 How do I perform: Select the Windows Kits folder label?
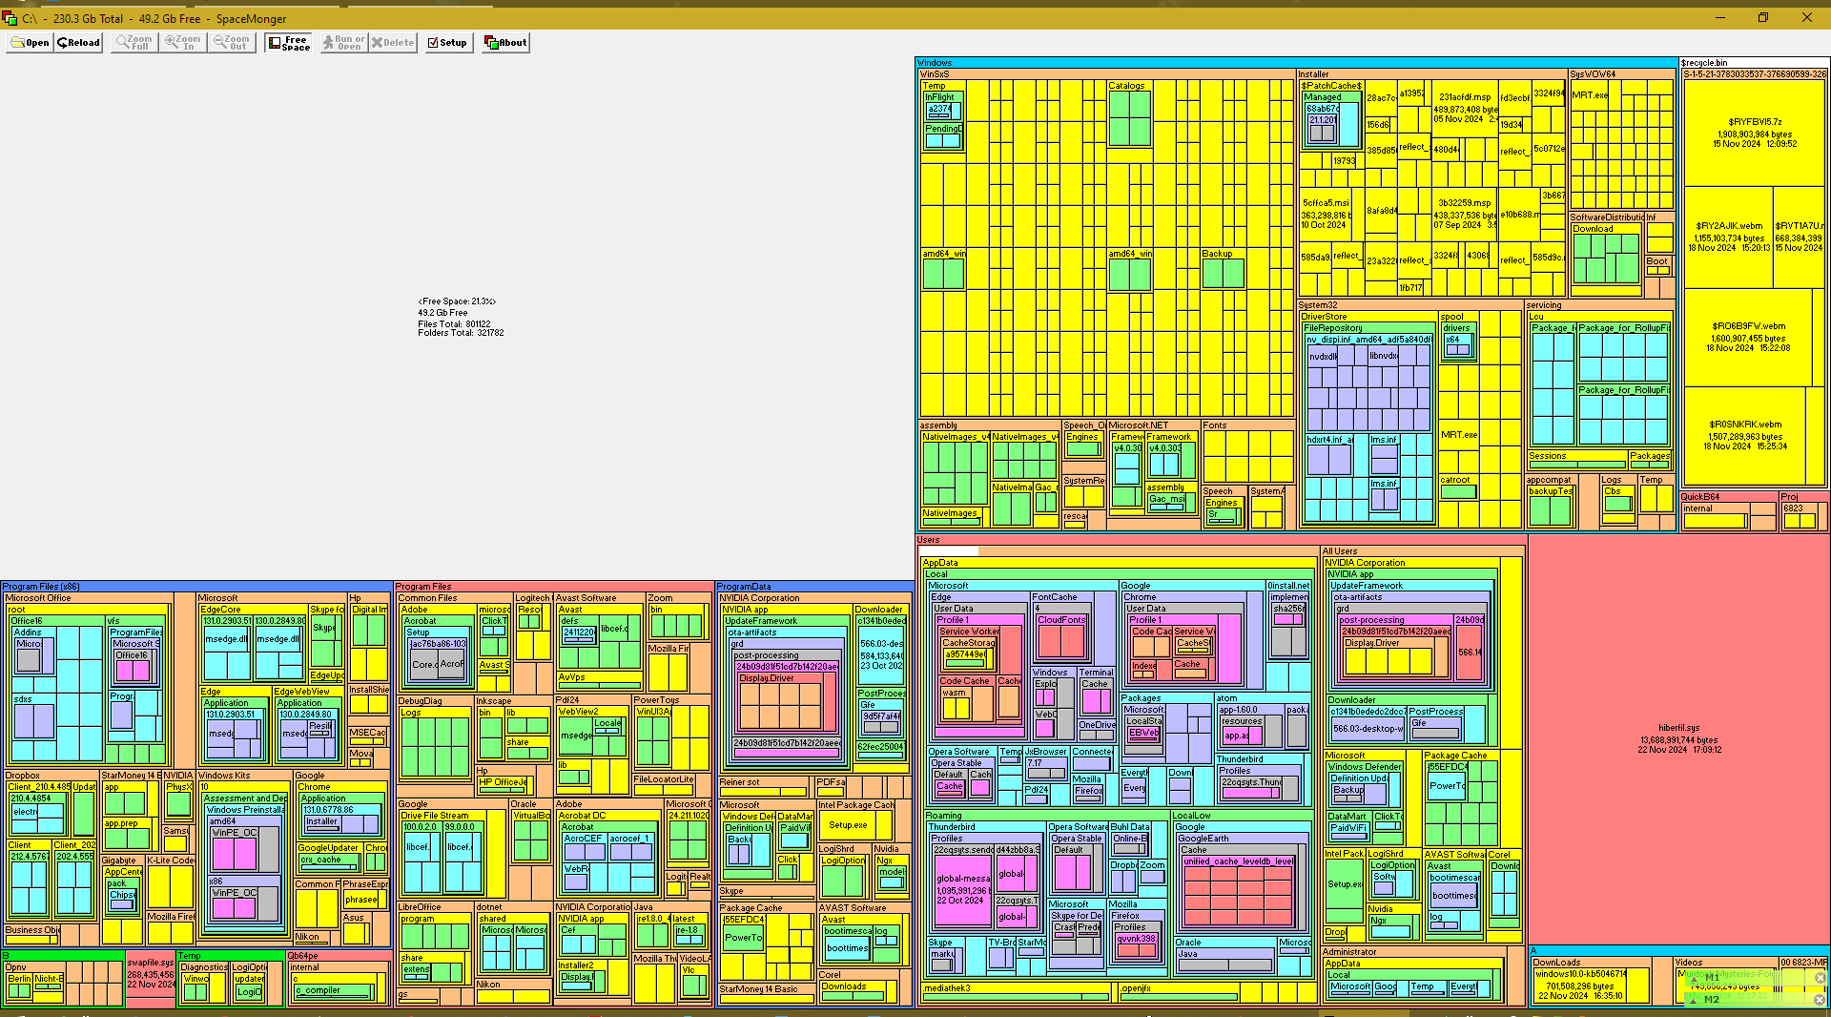click(224, 776)
